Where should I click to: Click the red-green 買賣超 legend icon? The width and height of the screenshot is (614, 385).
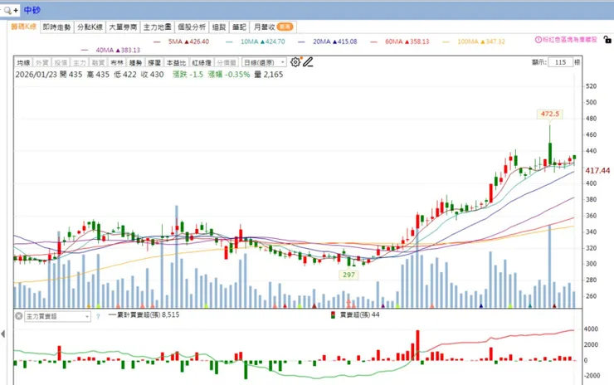(x=333, y=315)
